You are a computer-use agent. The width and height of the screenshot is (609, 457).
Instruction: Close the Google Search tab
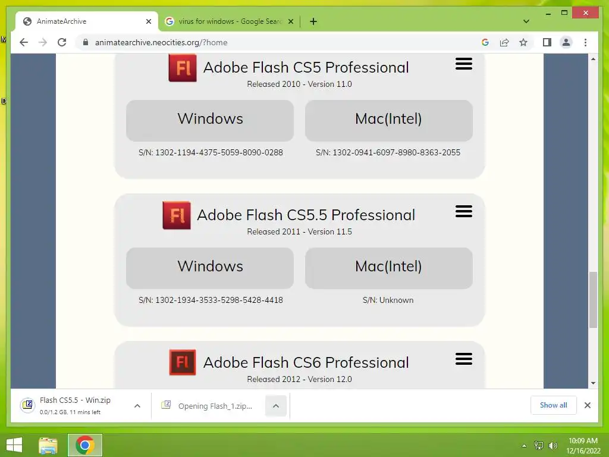(x=290, y=21)
